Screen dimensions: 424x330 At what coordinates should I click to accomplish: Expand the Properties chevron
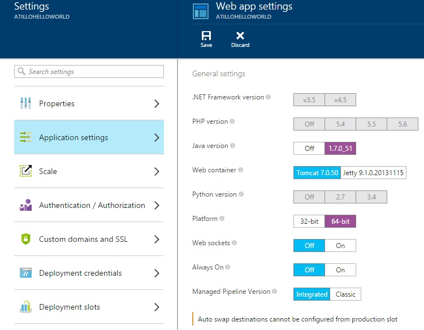point(157,103)
